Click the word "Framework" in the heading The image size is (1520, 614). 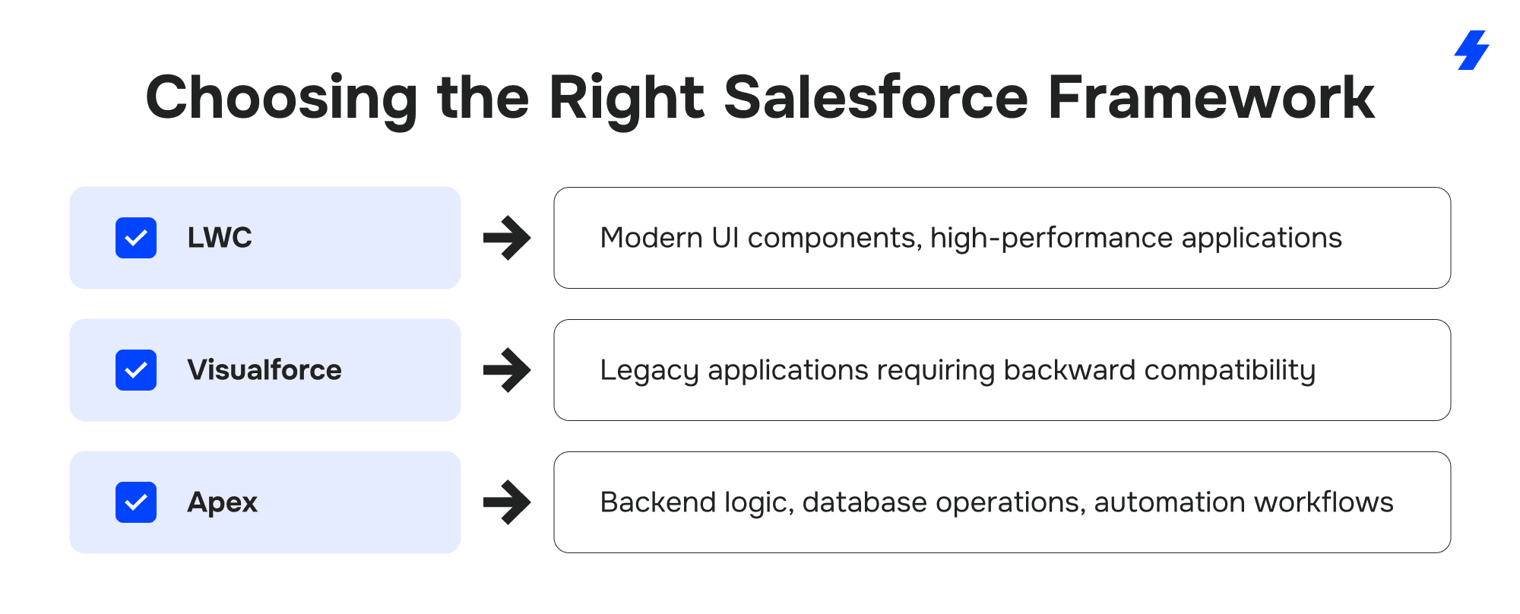point(1211,97)
